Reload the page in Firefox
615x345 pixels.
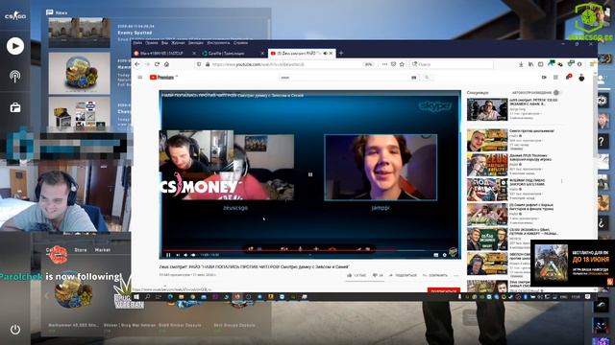click(157, 64)
